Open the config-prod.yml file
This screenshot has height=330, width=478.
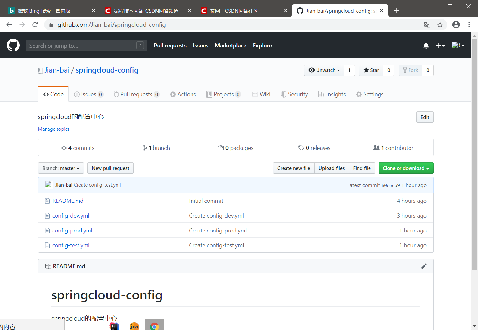[x=72, y=231]
